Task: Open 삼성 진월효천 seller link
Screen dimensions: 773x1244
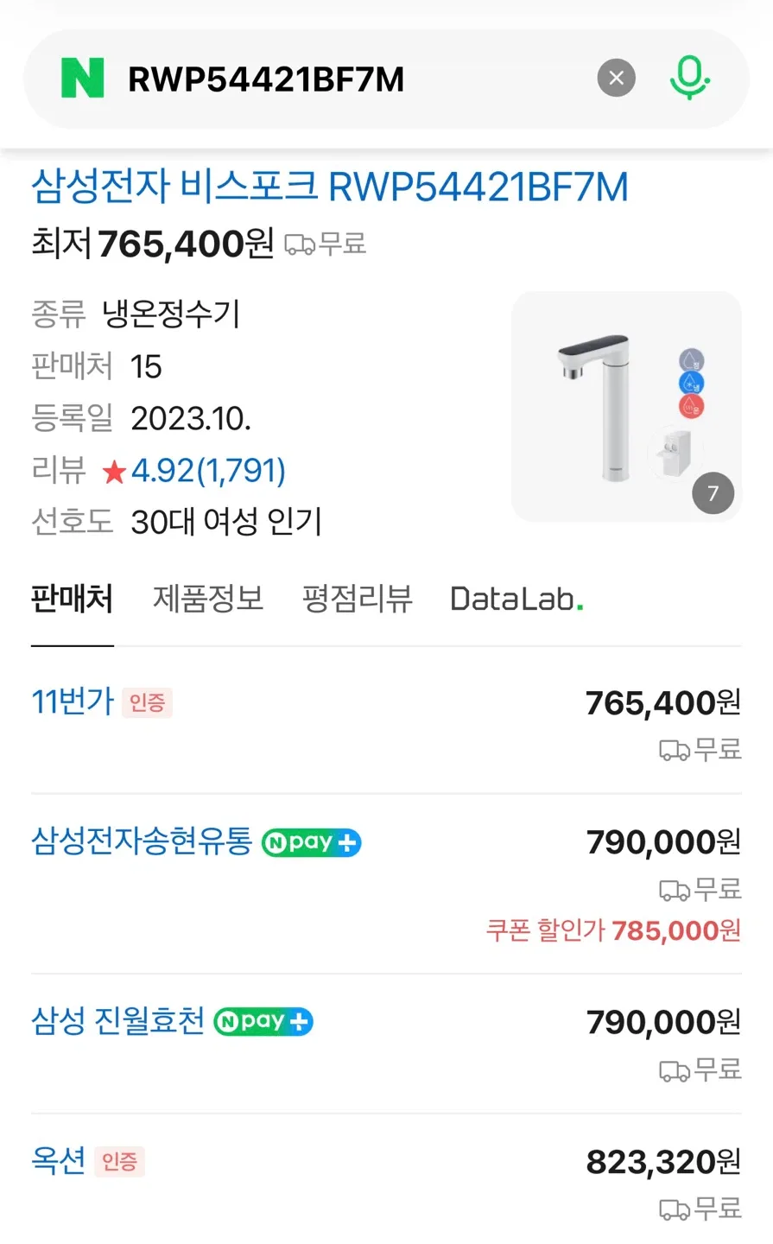Action: (117, 1021)
